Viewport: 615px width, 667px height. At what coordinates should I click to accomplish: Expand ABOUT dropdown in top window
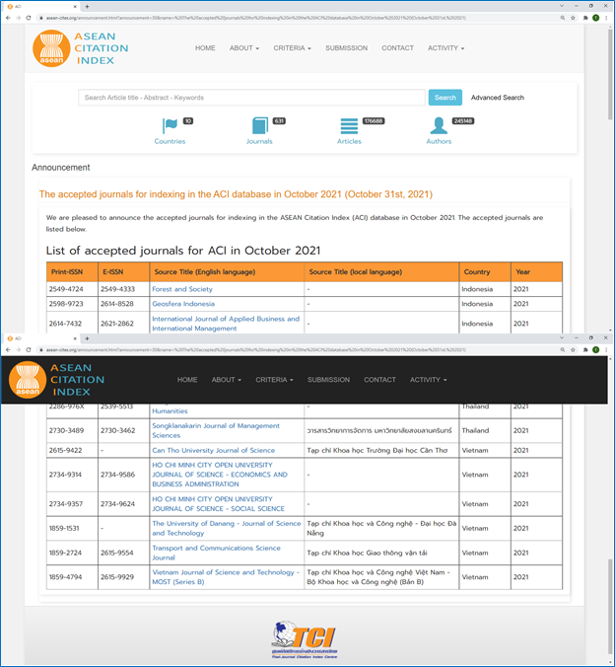click(x=244, y=48)
